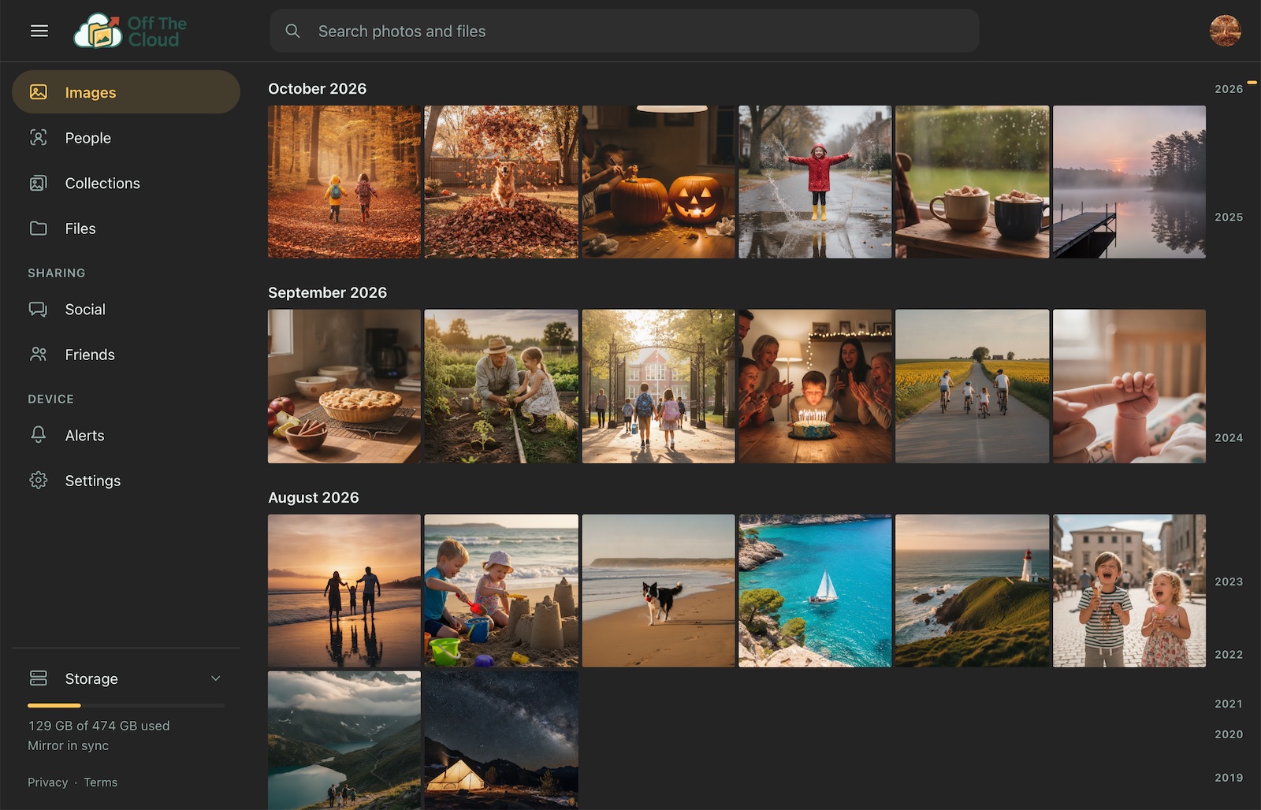The width and height of the screenshot is (1261, 810).
Task: Jump to 2019 on the timeline
Action: coord(1229,778)
